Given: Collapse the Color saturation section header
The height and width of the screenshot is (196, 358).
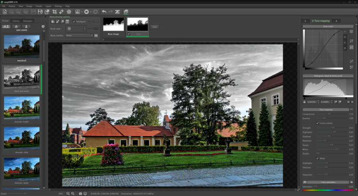Looking at the screenshot, I should click(x=328, y=182).
